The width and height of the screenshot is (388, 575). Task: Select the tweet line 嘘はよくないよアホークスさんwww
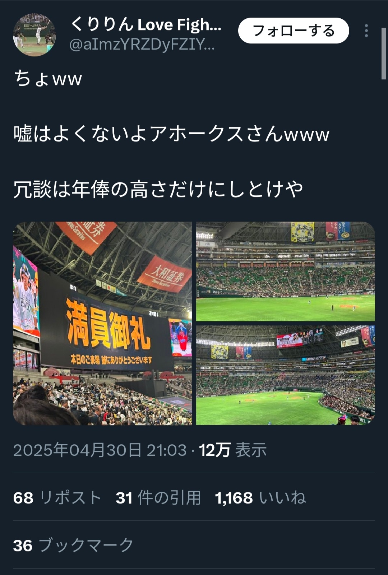click(171, 134)
